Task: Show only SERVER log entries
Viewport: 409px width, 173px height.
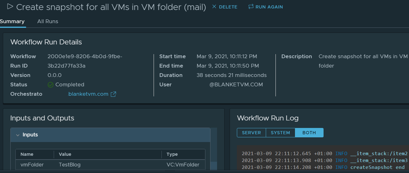Action: (x=251, y=133)
